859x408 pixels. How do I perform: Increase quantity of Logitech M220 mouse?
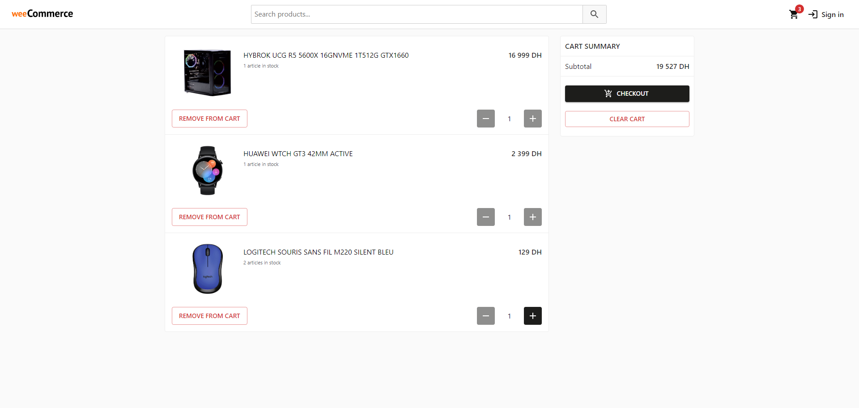pyautogui.click(x=532, y=316)
